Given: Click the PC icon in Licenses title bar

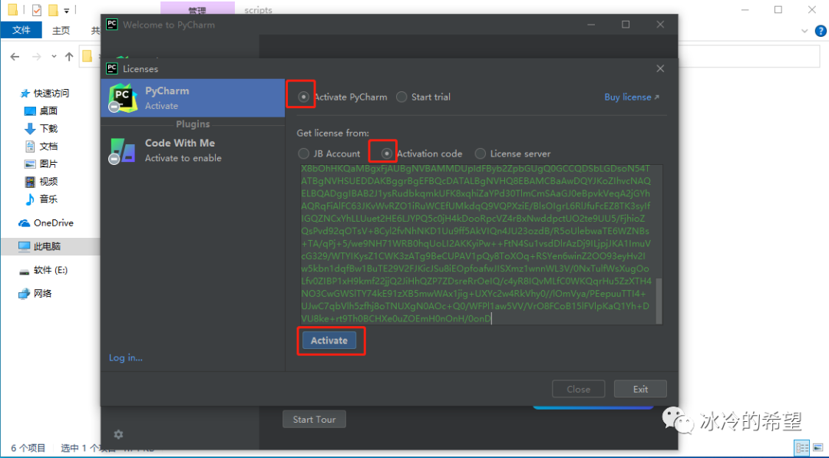Looking at the screenshot, I should pos(112,68).
